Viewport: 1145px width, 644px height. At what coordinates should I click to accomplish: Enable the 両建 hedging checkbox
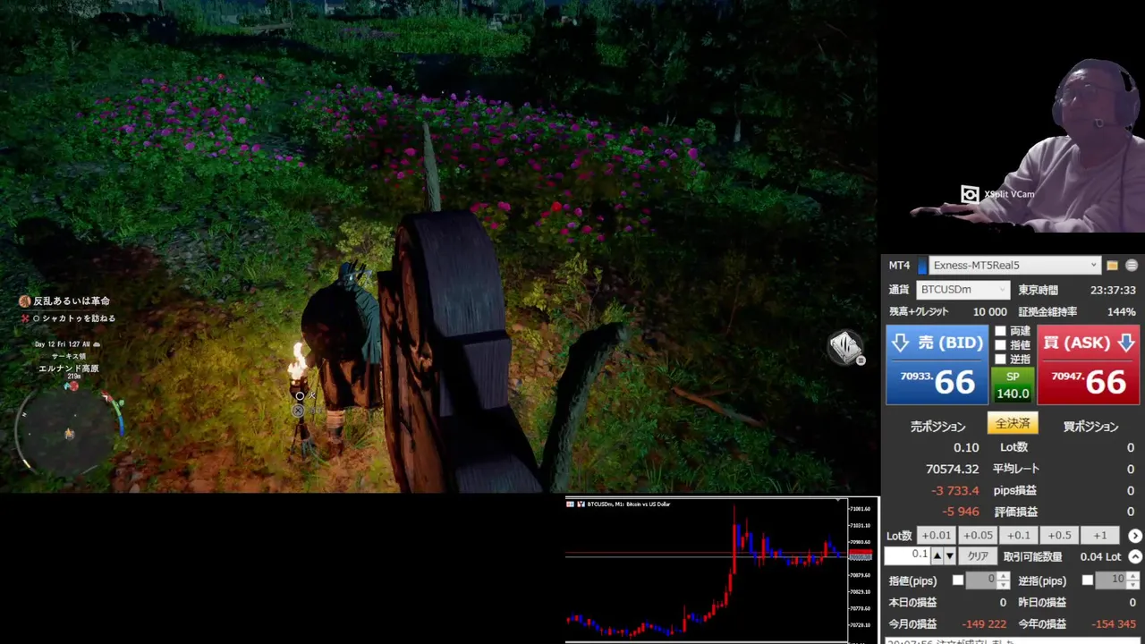[x=1001, y=331]
